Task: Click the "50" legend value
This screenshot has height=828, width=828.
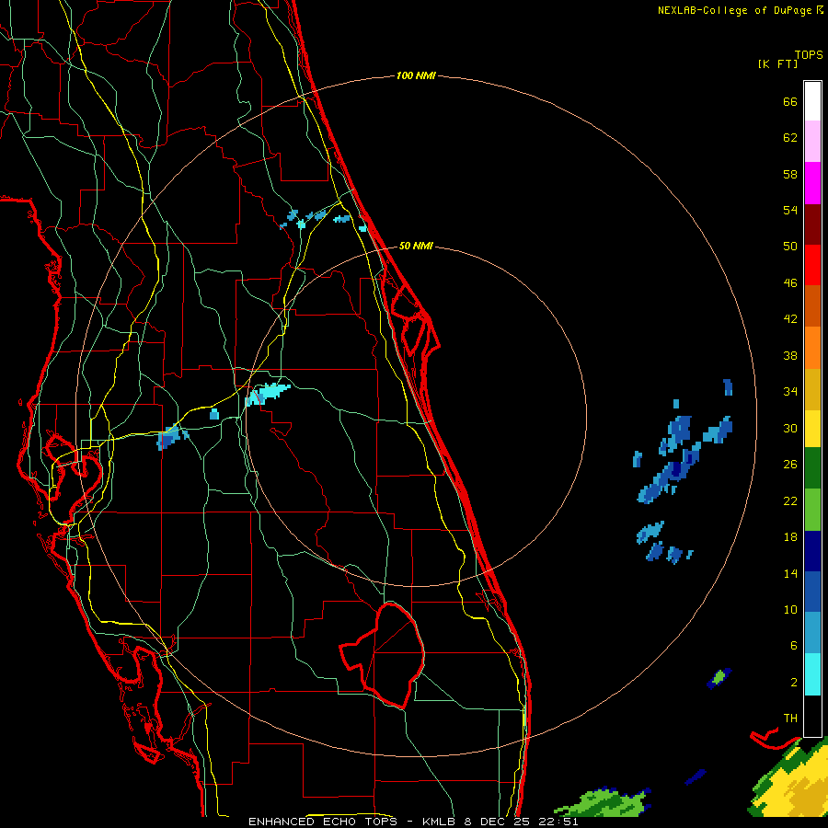Action: (x=790, y=246)
